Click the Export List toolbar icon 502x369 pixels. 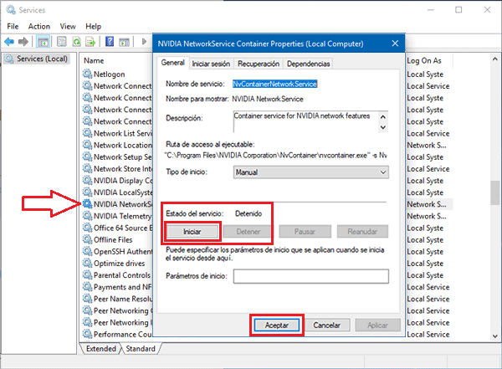pyautogui.click(x=90, y=42)
